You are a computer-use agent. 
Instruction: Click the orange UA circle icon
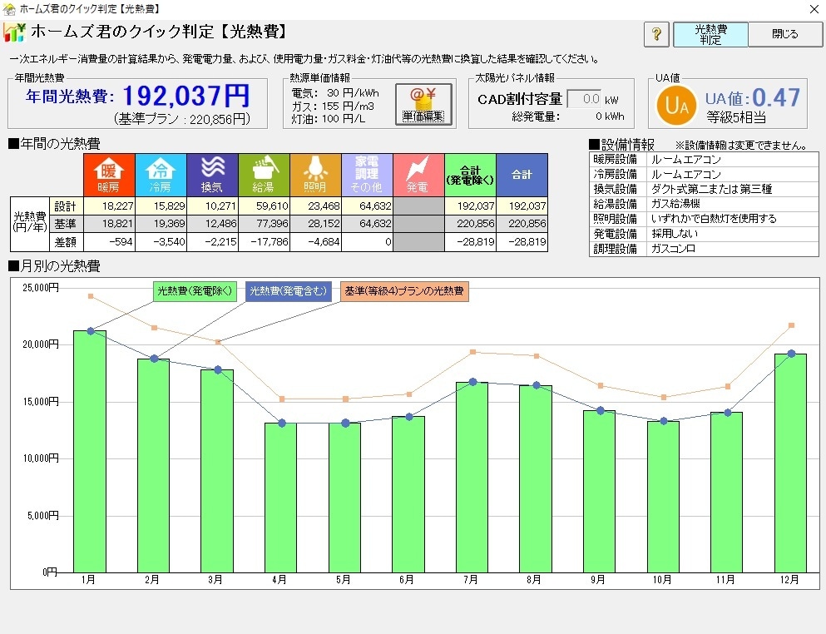pyautogui.click(x=676, y=106)
